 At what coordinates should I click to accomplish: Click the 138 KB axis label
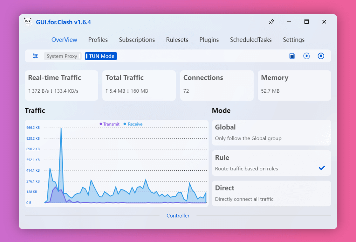(x=31, y=192)
